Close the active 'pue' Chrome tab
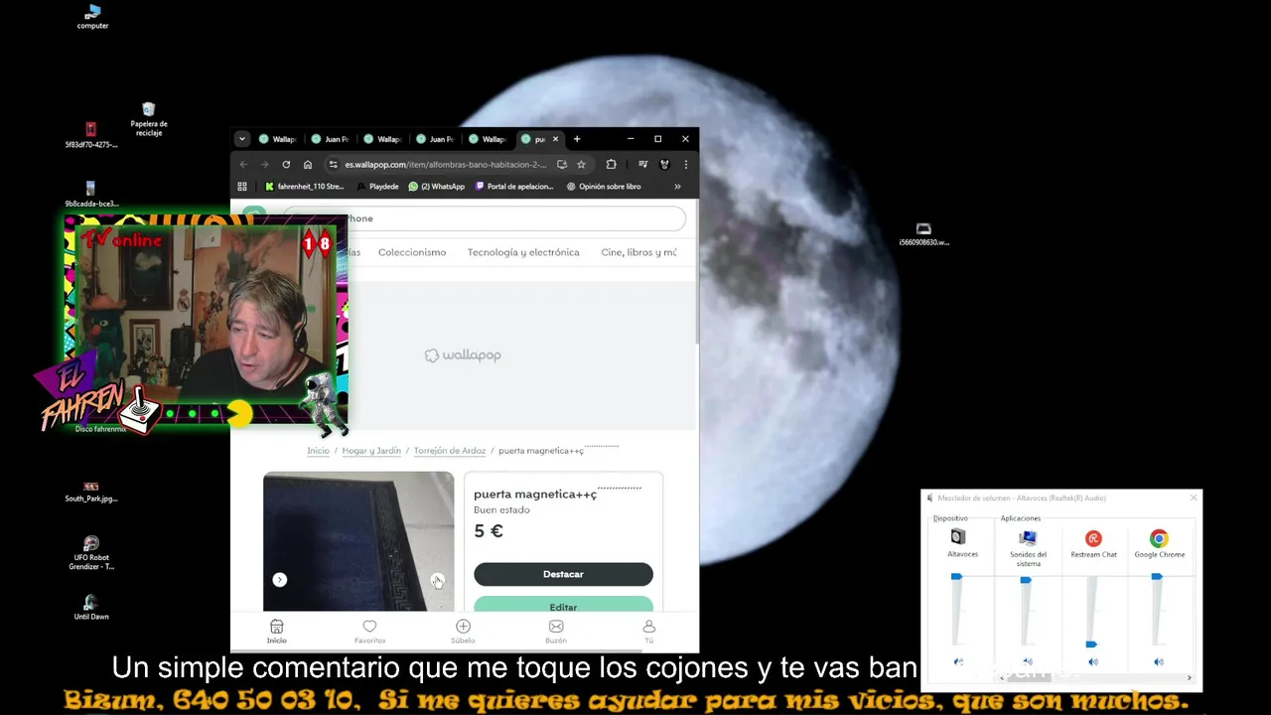The width and height of the screenshot is (1271, 715). pos(556,139)
